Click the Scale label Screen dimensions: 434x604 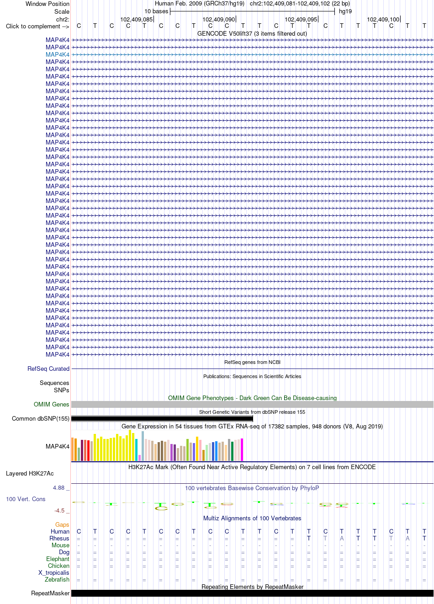pyautogui.click(x=62, y=11)
